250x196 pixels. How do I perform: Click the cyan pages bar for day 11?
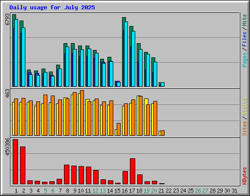tap(89, 68)
